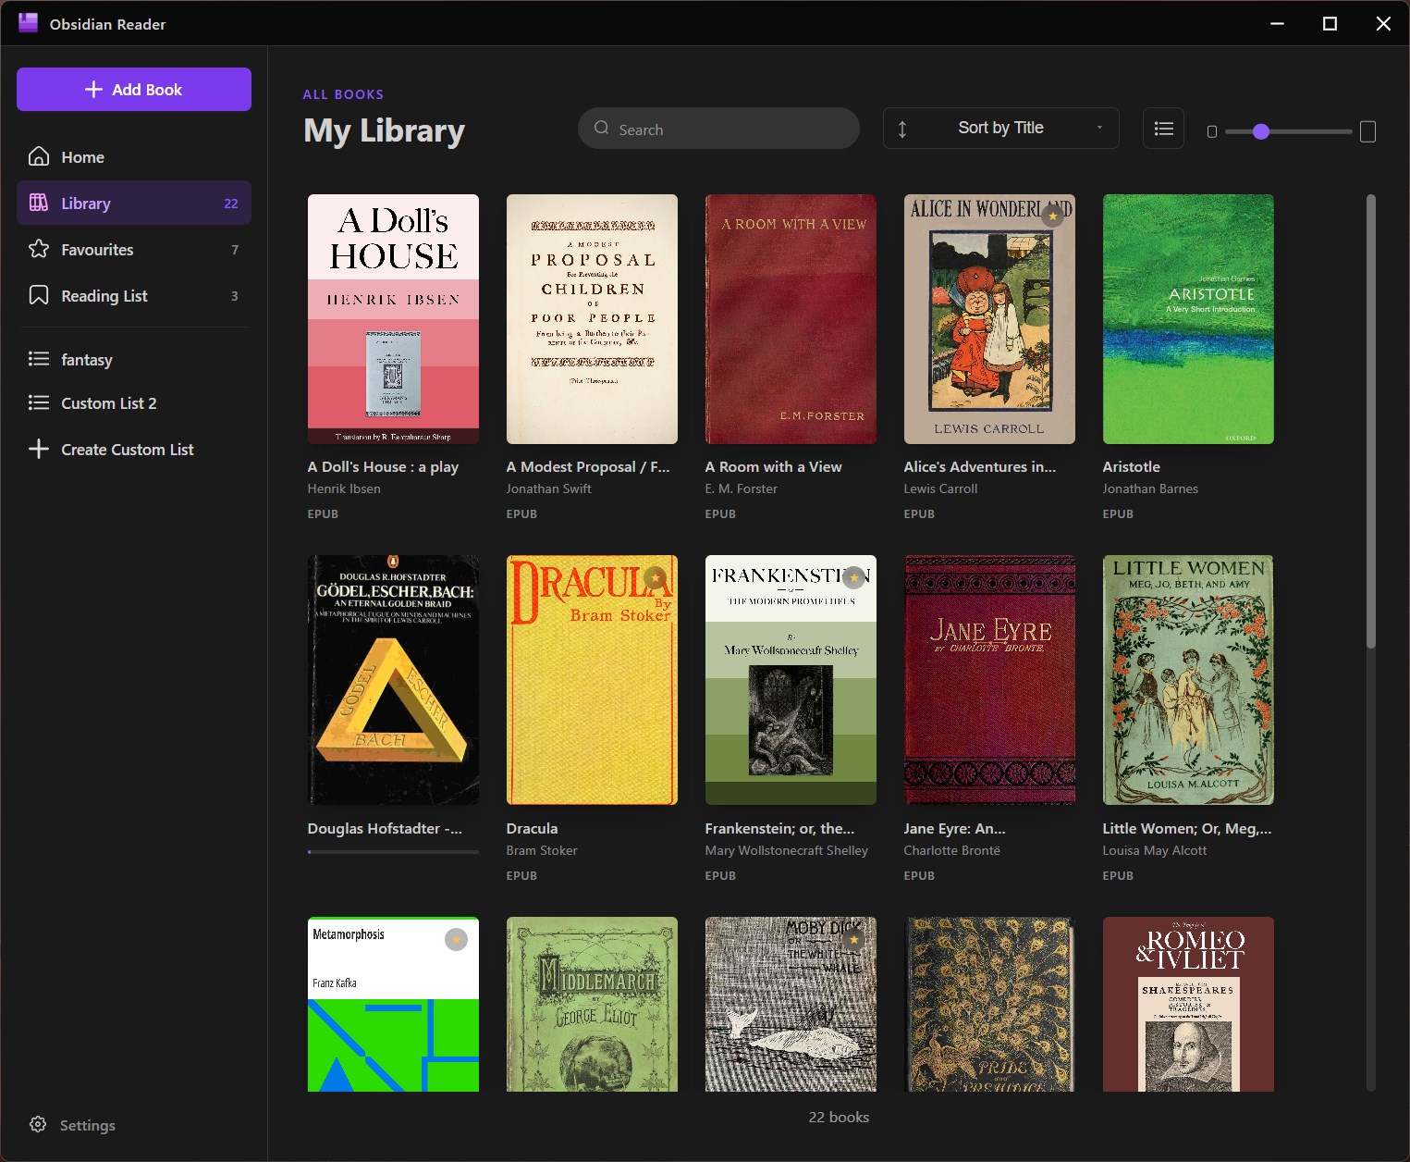1410x1162 pixels.
Task: Click the title "A Room with a View" below cover
Action: click(773, 466)
